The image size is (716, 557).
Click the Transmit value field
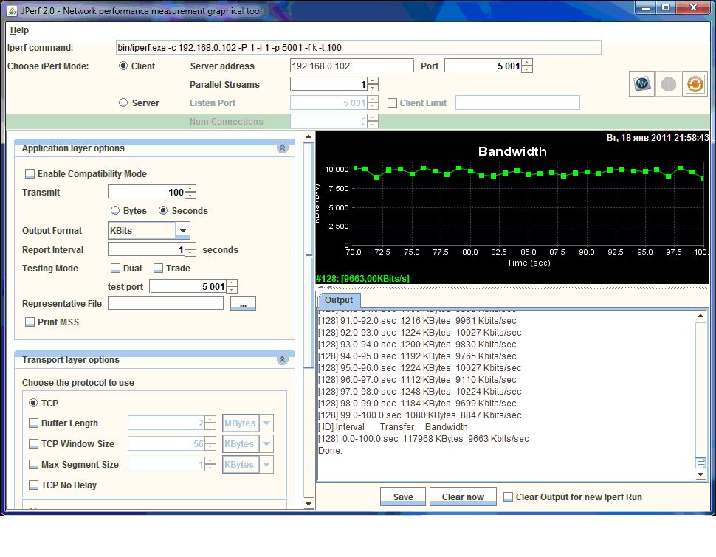click(147, 193)
